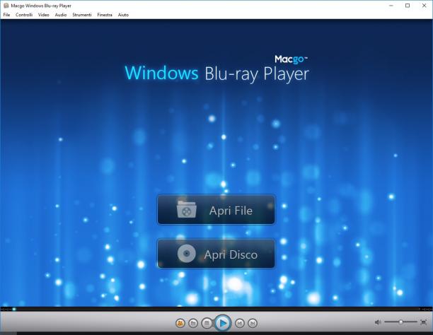
Task: Skip to next chapter
Action: 253,323
